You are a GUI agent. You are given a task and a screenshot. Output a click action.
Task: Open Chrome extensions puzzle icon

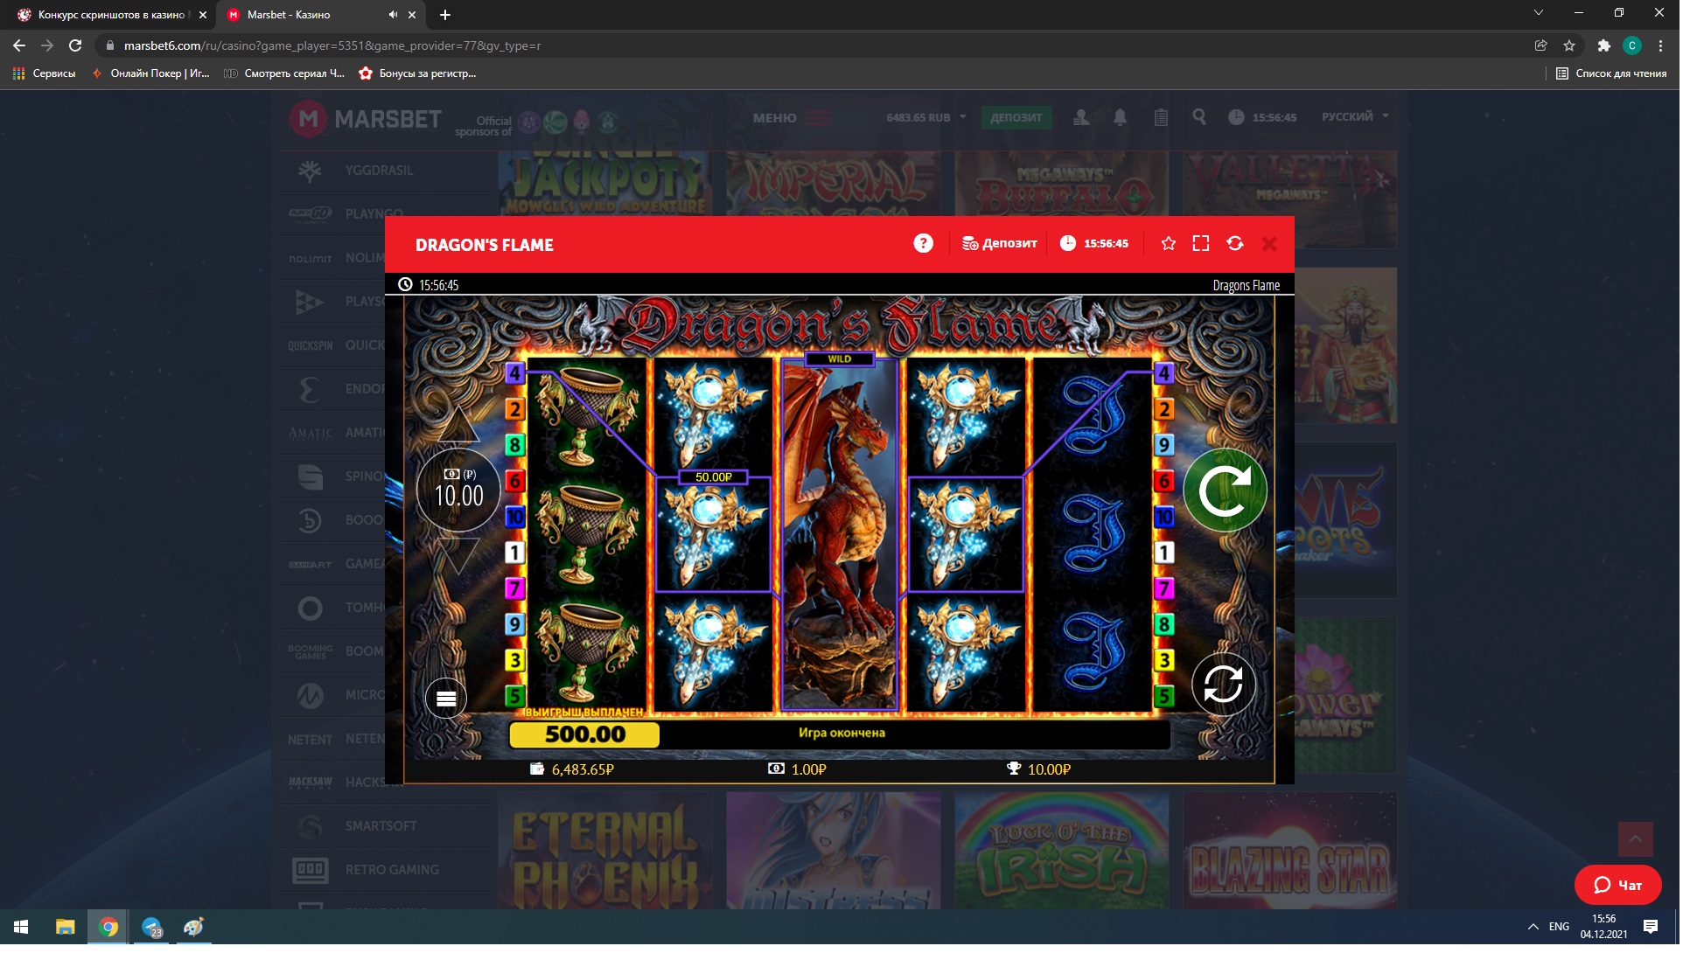pyautogui.click(x=1603, y=45)
